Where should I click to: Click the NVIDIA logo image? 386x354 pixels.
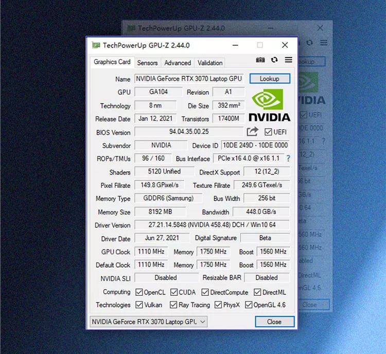[269, 105]
